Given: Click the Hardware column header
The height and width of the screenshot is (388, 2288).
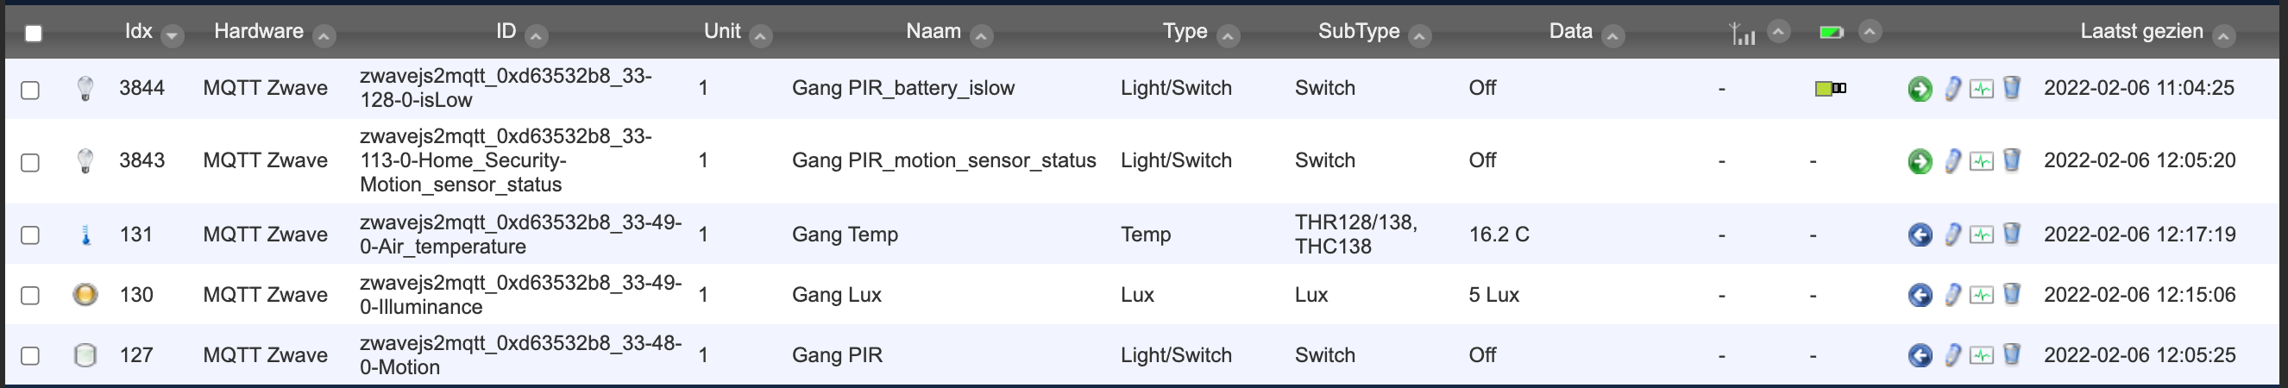Looking at the screenshot, I should pos(259,31).
